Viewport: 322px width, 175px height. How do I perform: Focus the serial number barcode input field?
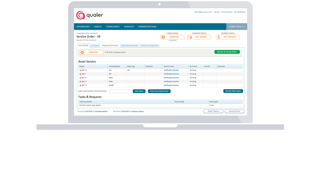tap(120, 91)
